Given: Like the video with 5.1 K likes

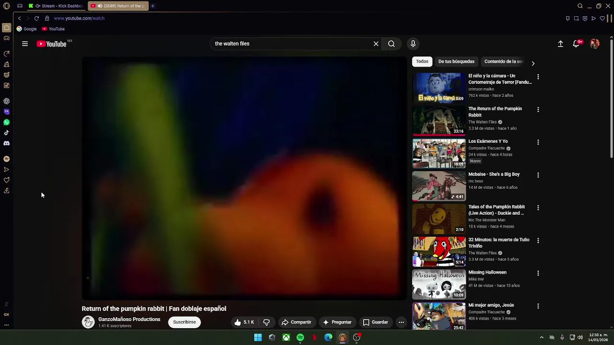Looking at the screenshot, I should tap(244, 322).
